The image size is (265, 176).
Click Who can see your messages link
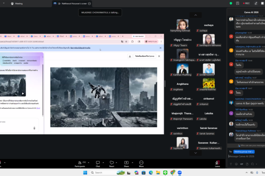251,146
